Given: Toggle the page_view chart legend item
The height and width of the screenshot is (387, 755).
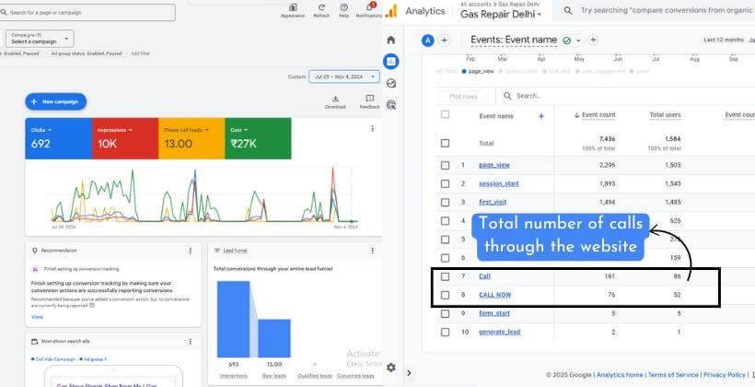Looking at the screenshot, I should coord(478,71).
